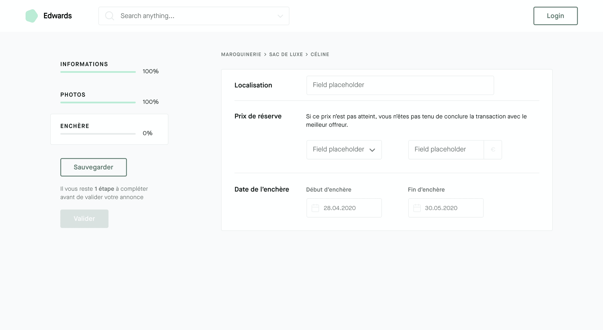Click the calendar icon for Début d'enchère

tap(315, 208)
